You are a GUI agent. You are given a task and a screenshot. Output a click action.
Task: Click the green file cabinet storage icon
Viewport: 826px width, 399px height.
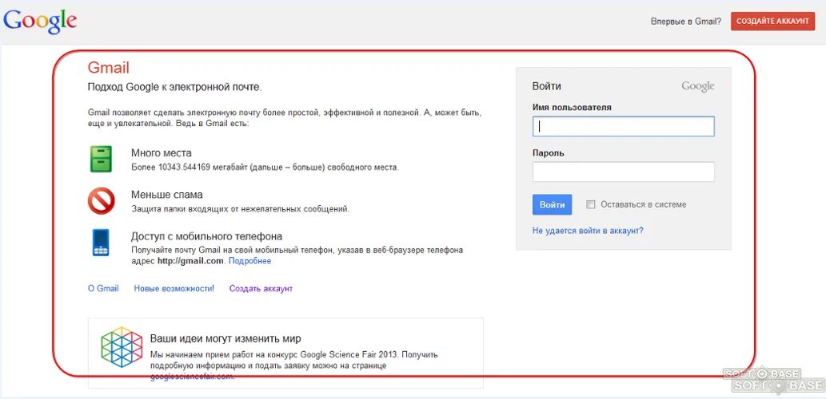[x=101, y=159]
